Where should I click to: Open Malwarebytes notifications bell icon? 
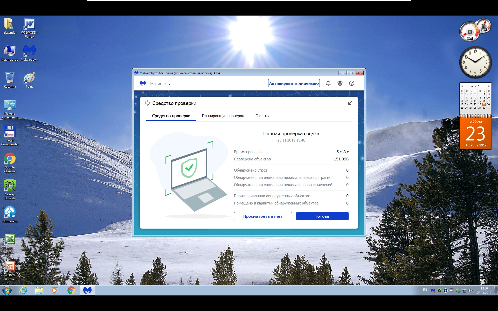(328, 83)
